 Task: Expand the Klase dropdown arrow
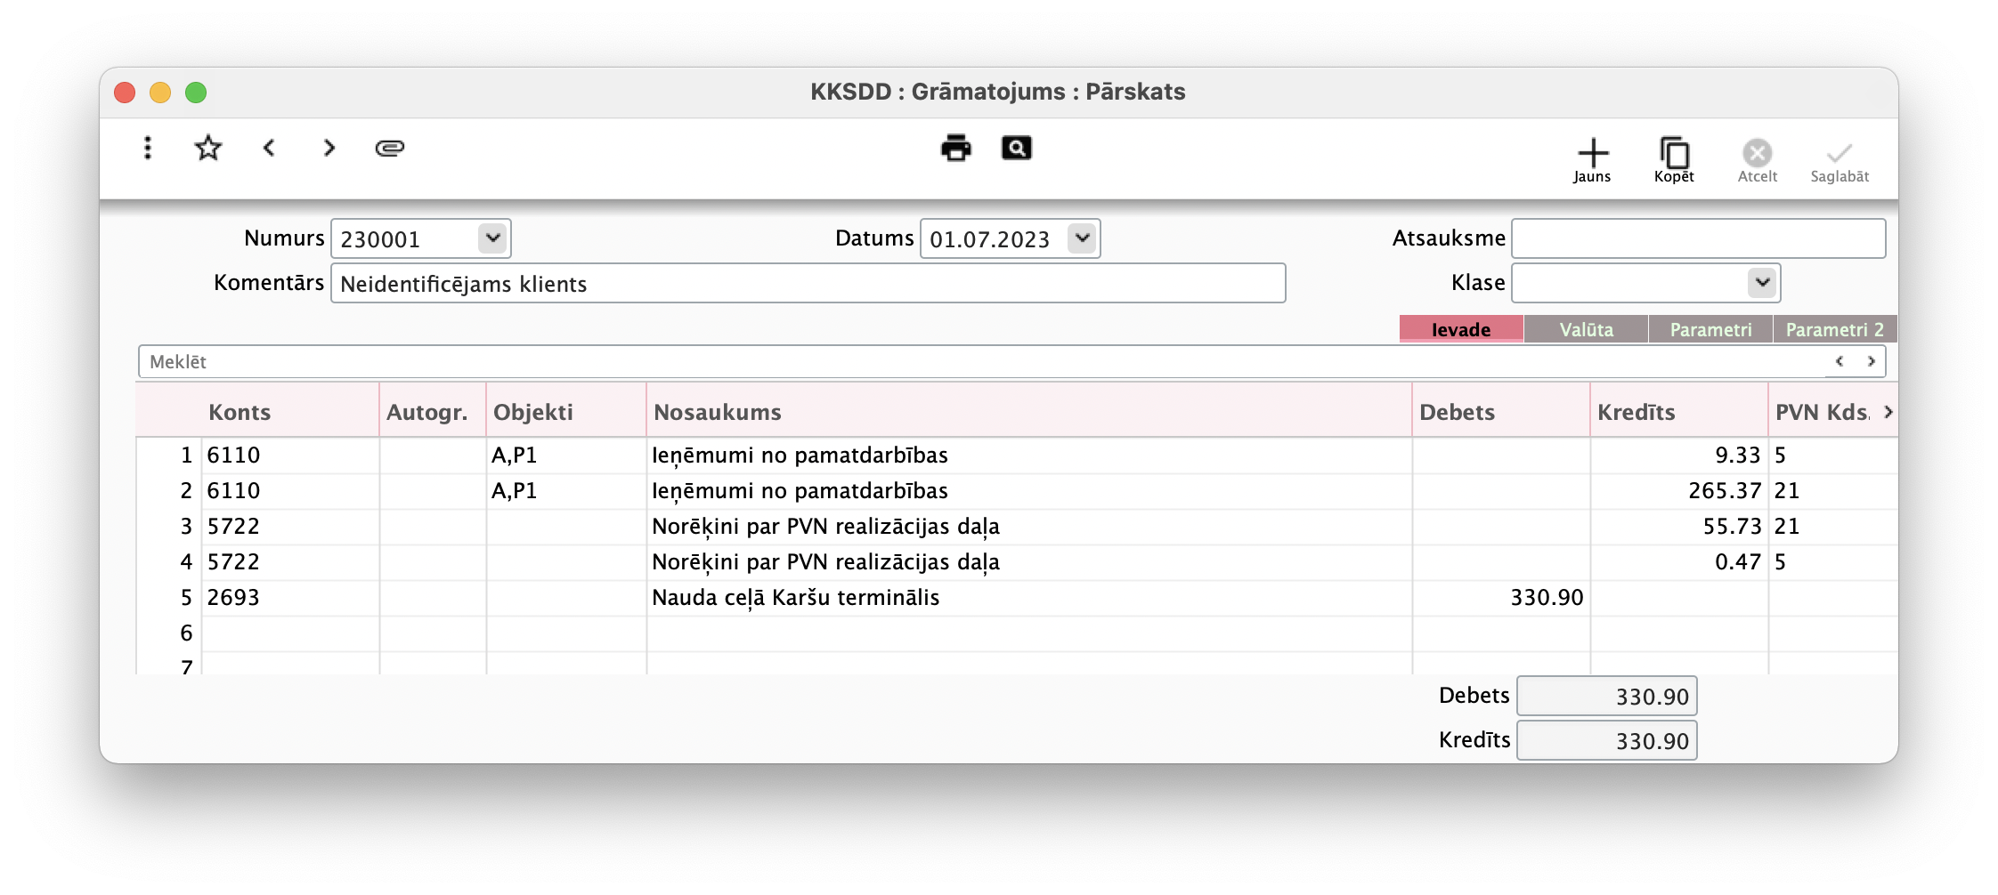pyautogui.click(x=1762, y=283)
